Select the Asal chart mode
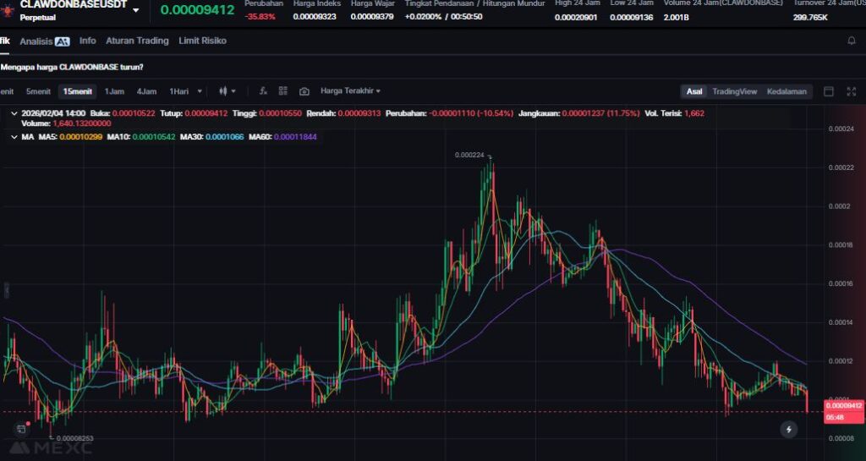The height and width of the screenshot is (461, 866). pos(694,91)
